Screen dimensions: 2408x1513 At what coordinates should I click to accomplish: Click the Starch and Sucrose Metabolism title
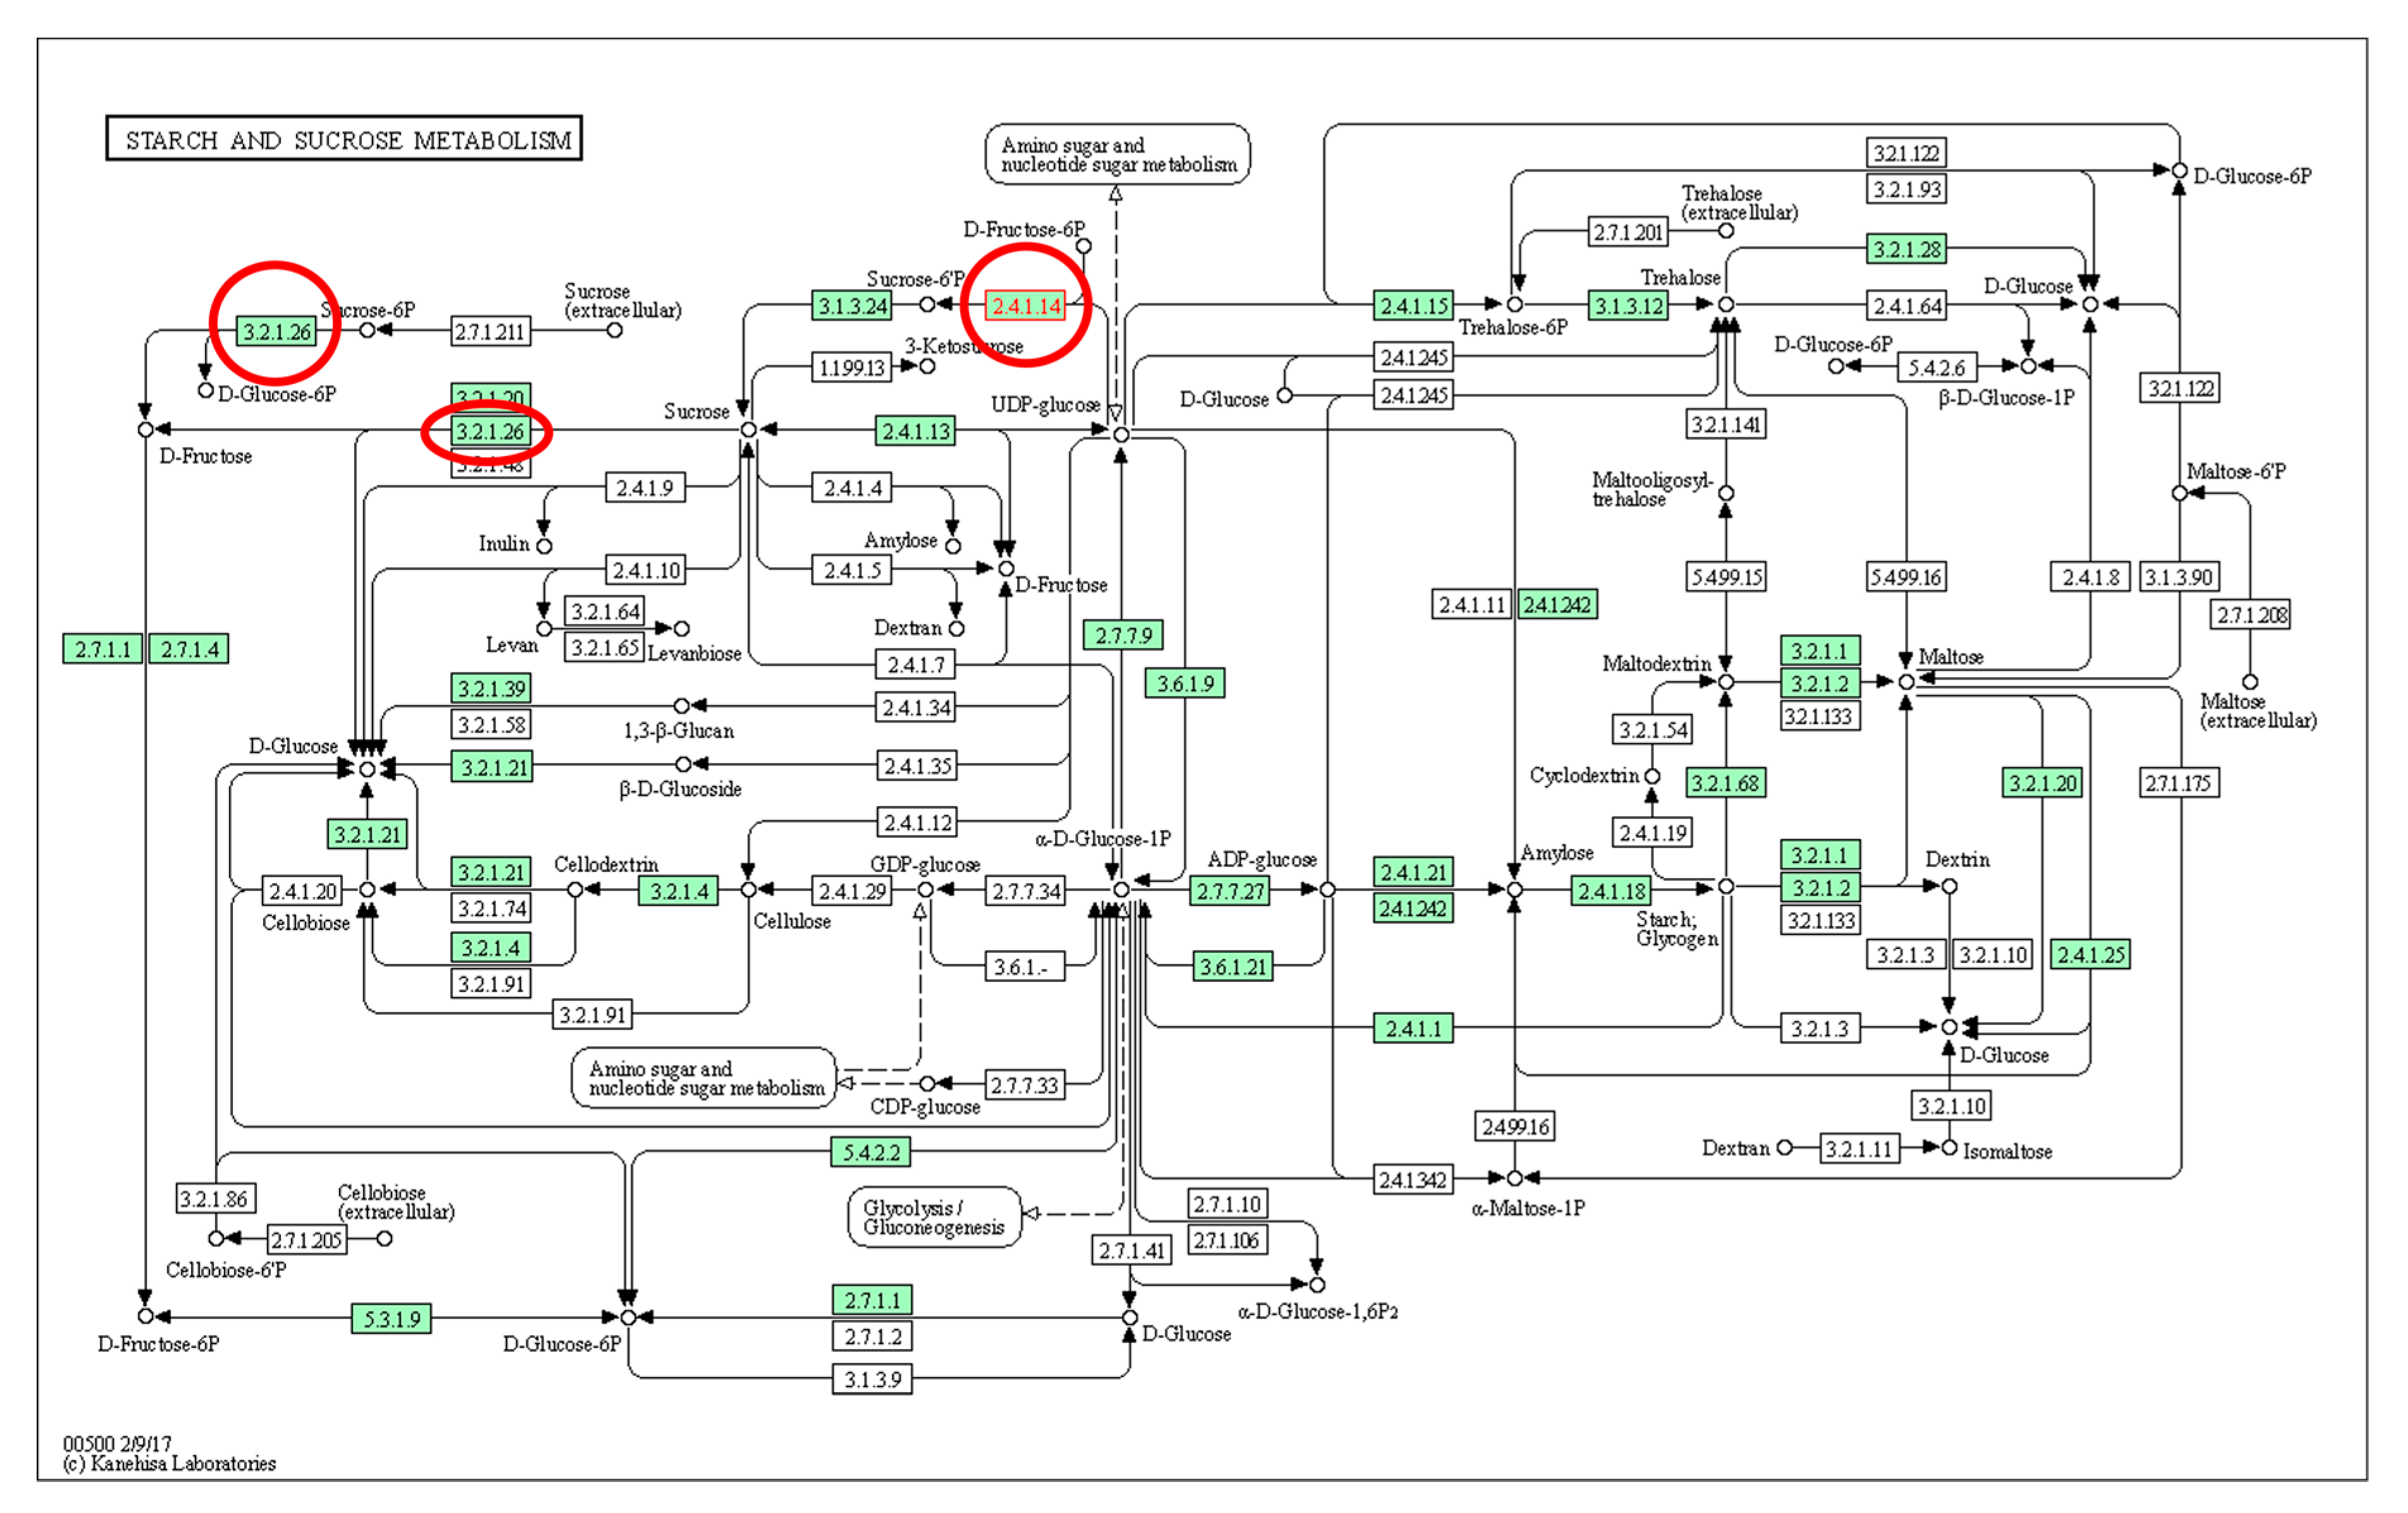(x=344, y=139)
